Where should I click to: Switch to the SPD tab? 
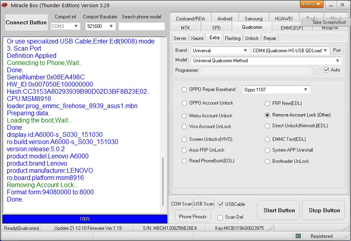pos(216,28)
